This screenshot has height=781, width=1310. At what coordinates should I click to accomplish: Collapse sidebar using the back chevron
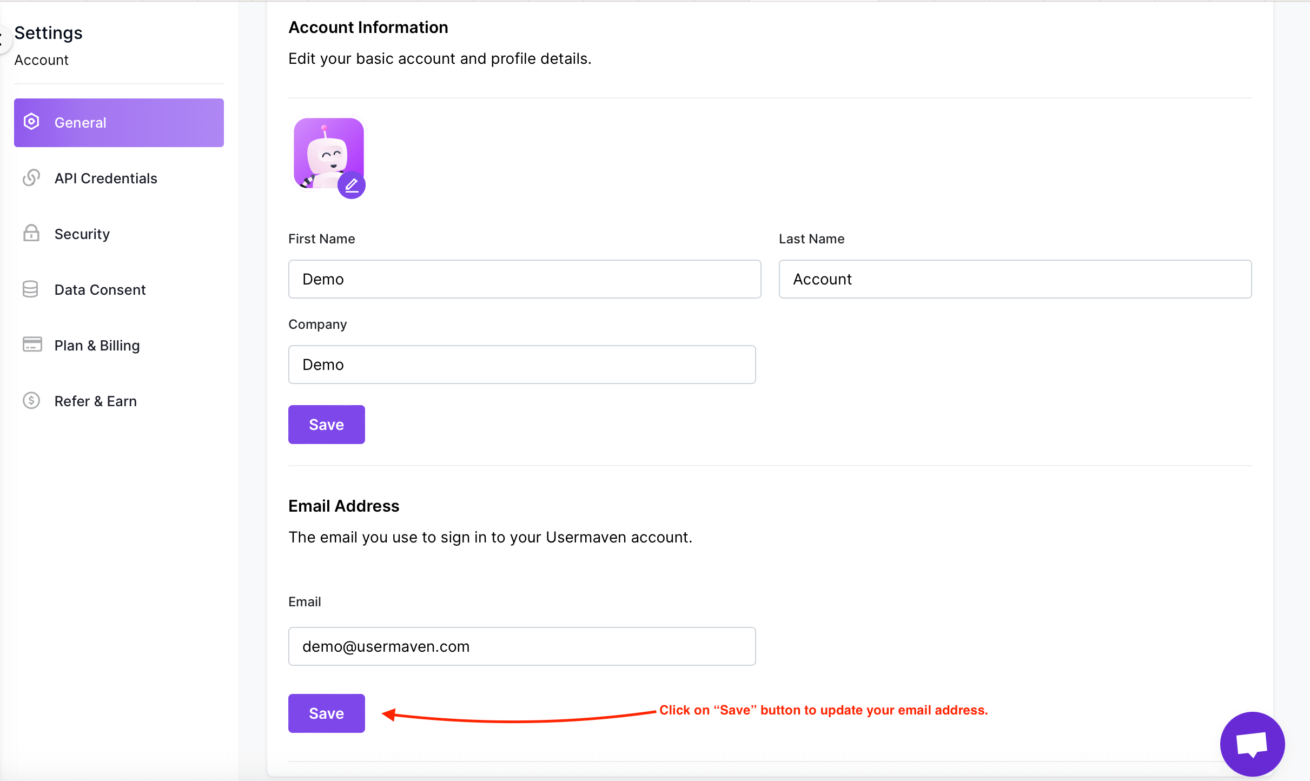3,39
